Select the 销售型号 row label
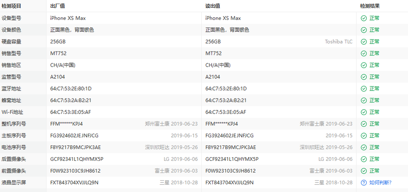This screenshot has width=408, height=192. pyautogui.click(x=11, y=53)
